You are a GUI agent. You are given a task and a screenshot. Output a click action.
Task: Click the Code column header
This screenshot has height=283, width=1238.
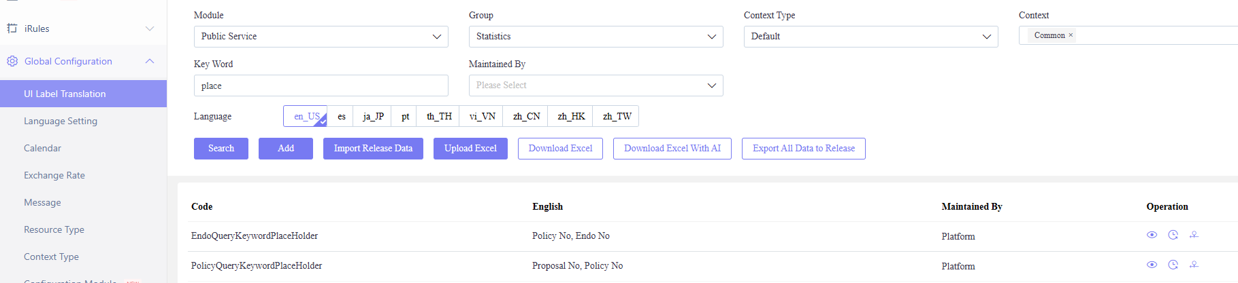point(202,206)
